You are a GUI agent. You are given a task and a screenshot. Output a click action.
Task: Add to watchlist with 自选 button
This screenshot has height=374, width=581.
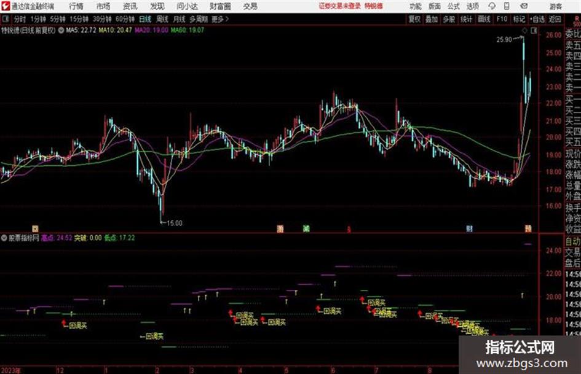pos(537,19)
